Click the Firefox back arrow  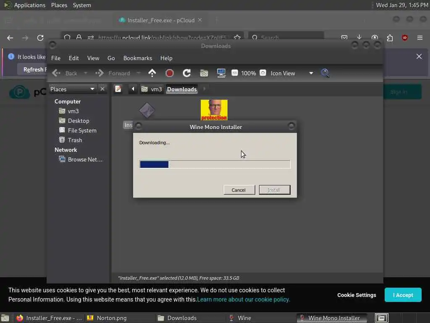pos(10,38)
